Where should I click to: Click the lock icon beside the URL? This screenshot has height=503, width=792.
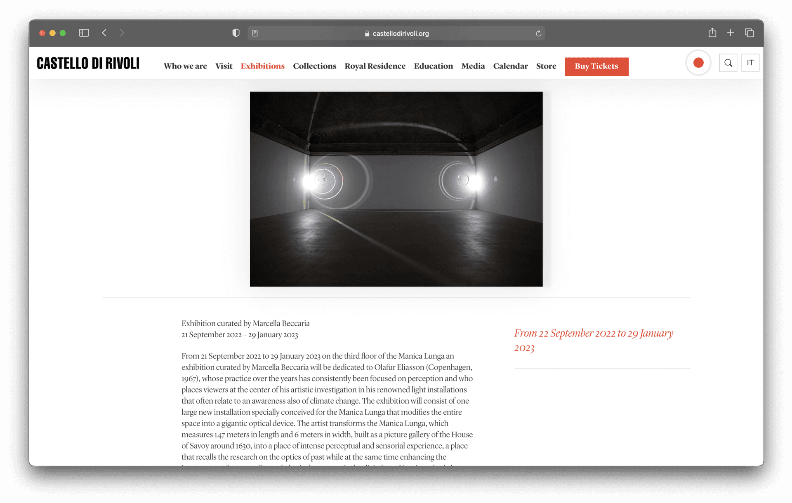tap(367, 33)
